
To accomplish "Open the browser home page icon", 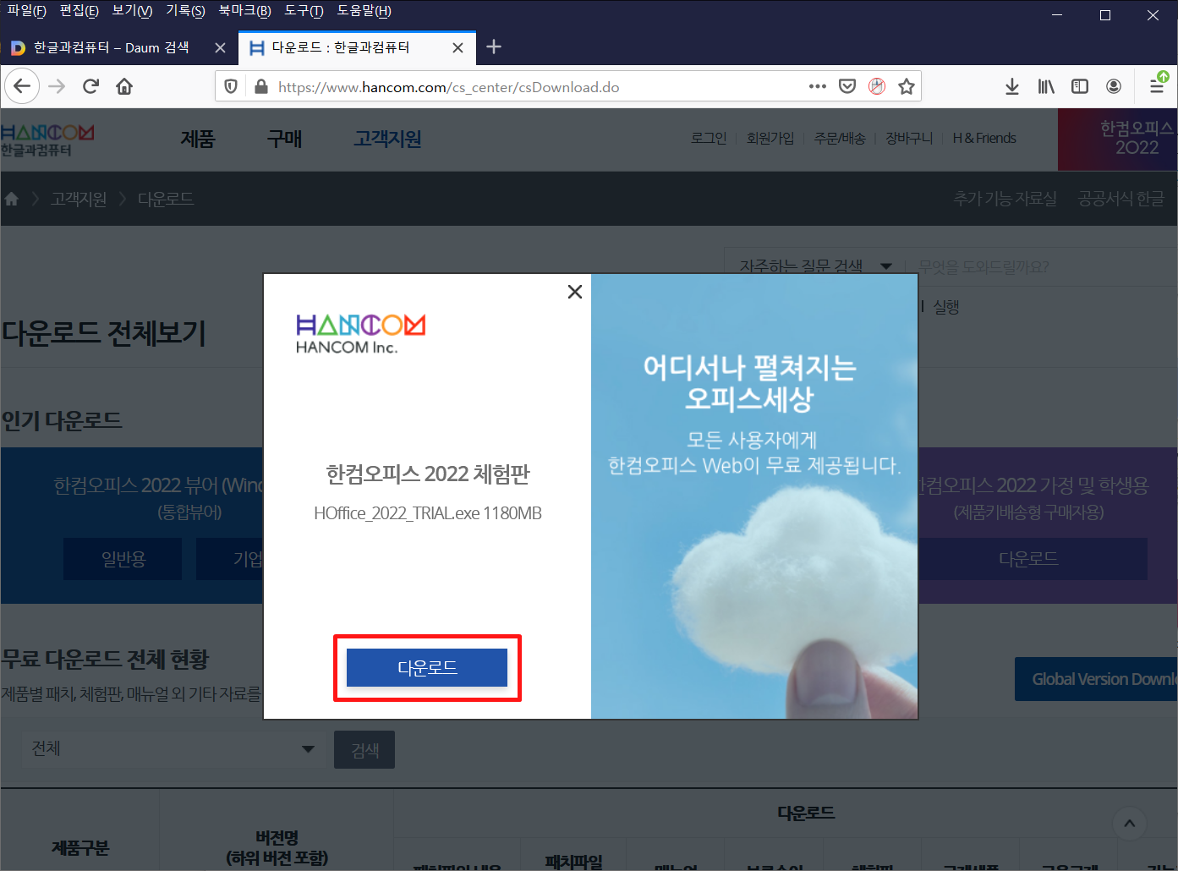I will tap(124, 86).
